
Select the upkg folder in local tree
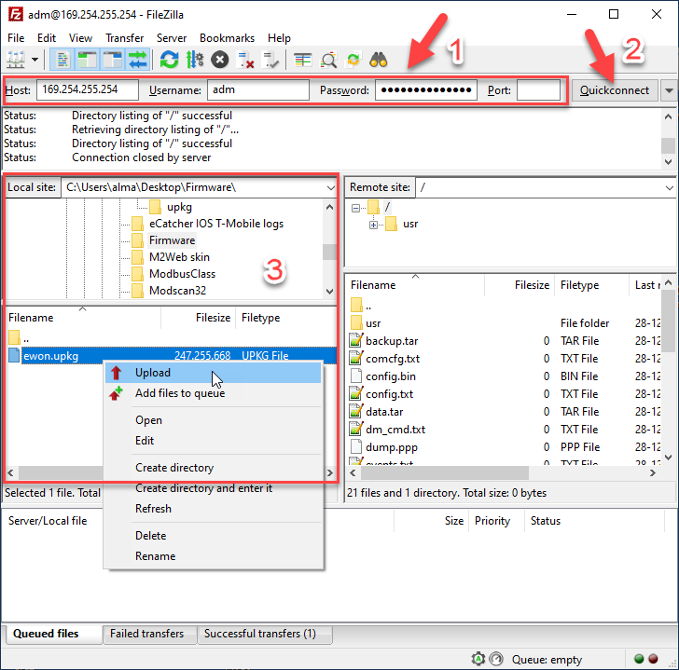coord(179,207)
